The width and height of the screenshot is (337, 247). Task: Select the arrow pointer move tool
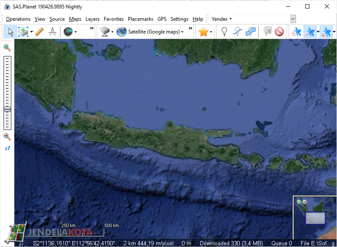tap(10, 32)
